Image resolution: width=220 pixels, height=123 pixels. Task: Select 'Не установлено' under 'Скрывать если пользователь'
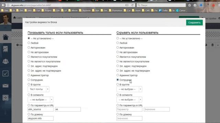(x=118, y=38)
